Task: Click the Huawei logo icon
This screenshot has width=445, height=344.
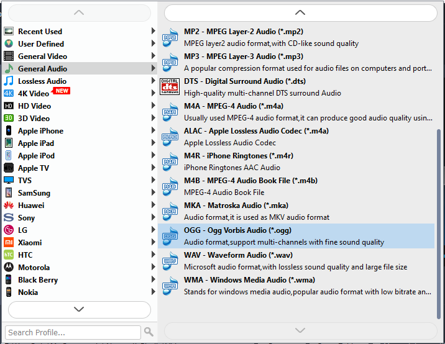Action: point(9,205)
